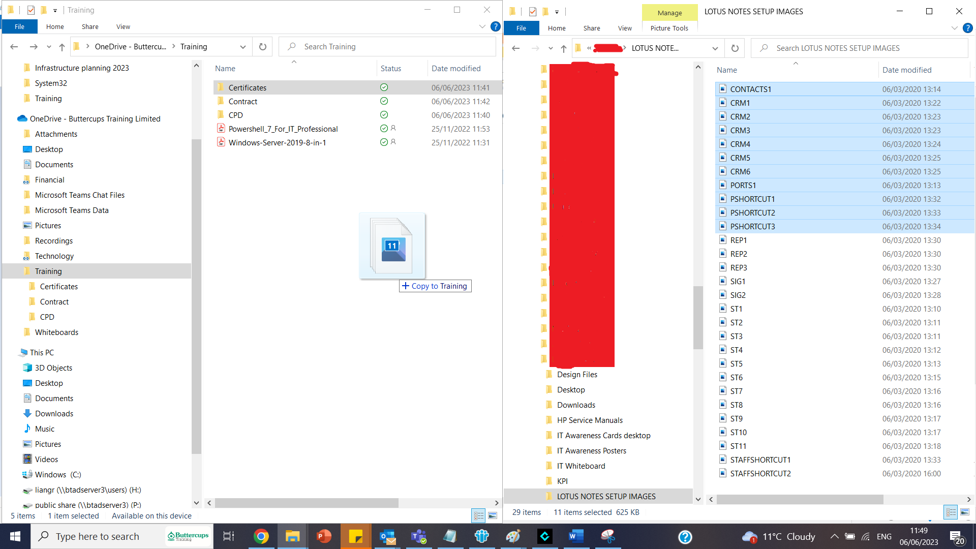The image size is (976, 549).
Task: Click the Outlook icon on the taskbar
Action: 387,536
